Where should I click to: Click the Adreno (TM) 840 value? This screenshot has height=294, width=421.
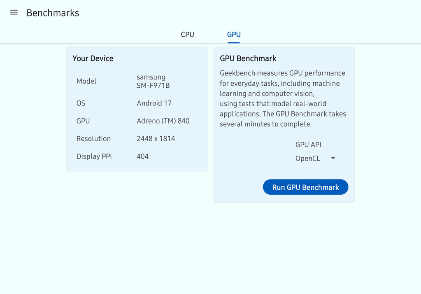pos(163,121)
